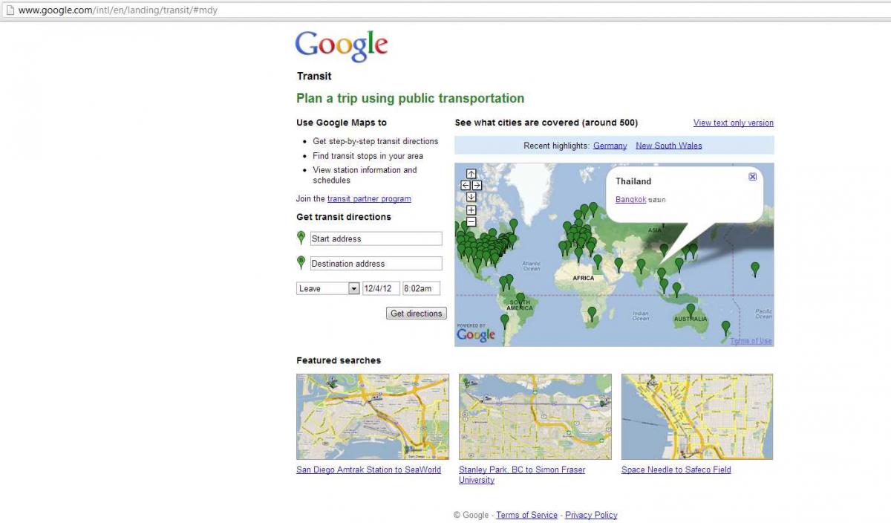Open the Leave/Arrive dropdown

pyautogui.click(x=328, y=288)
